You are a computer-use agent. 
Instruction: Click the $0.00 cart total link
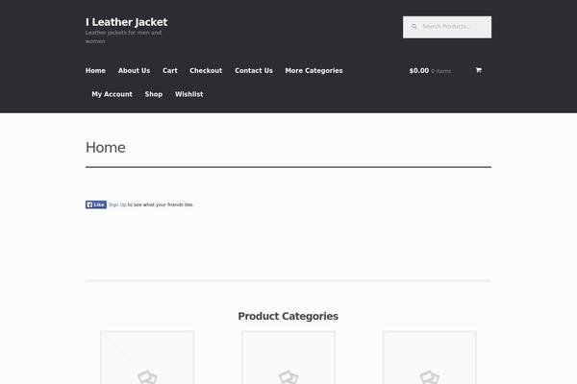pos(418,70)
